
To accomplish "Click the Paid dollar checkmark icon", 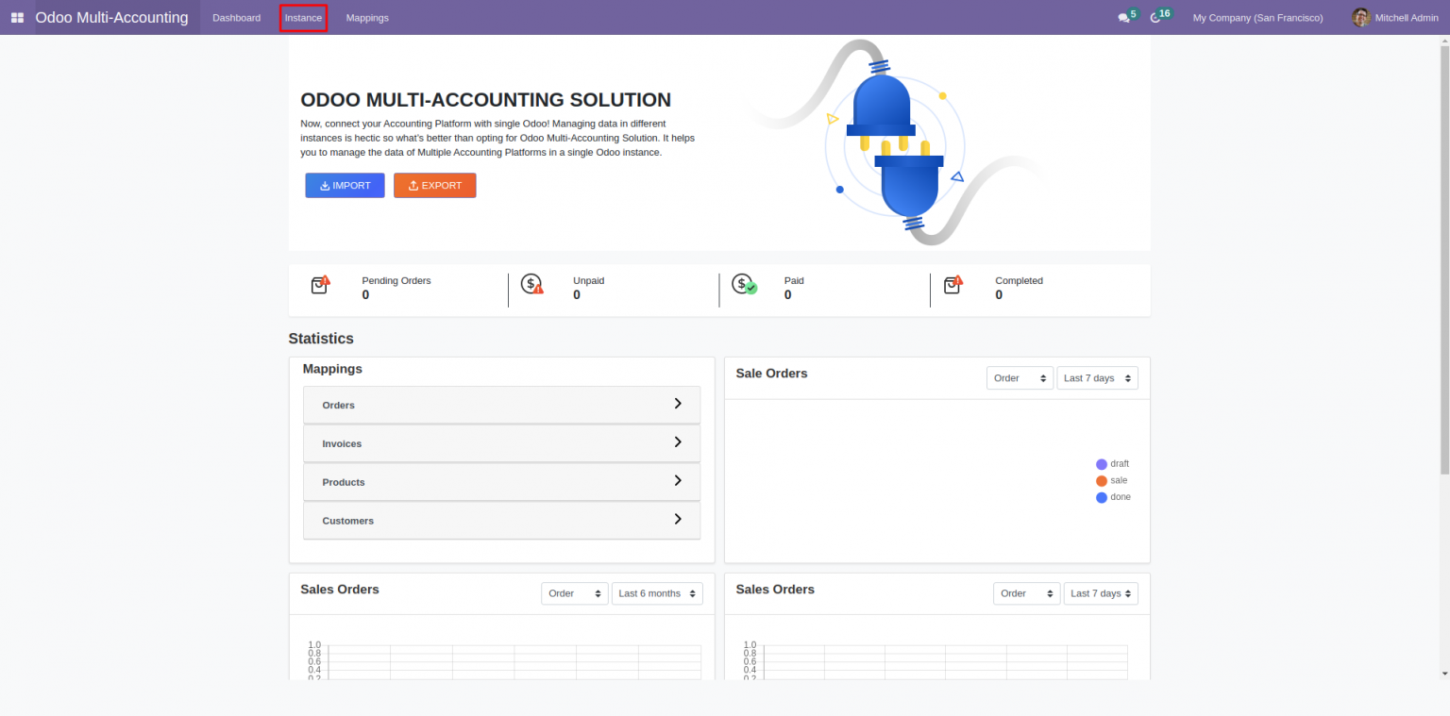I will point(744,284).
